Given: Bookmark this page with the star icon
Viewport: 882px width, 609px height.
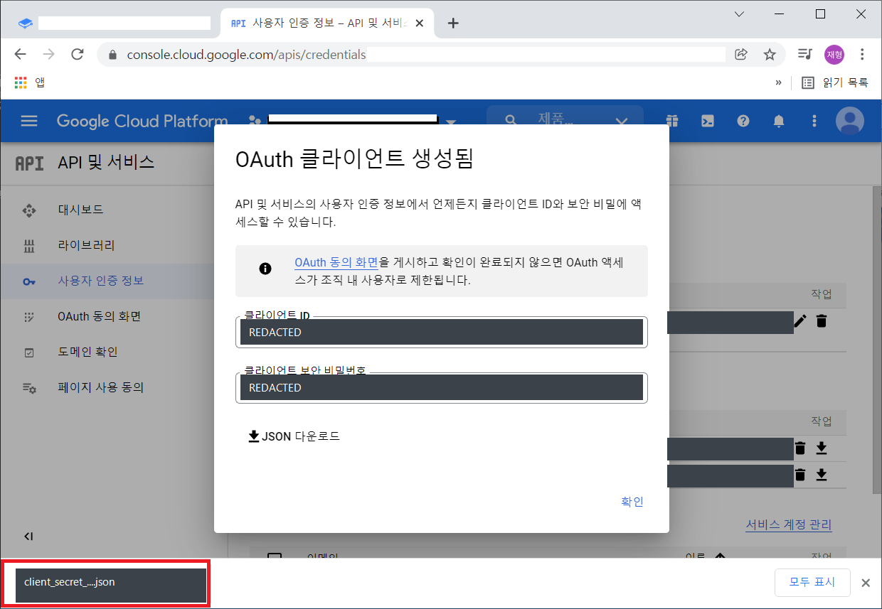Looking at the screenshot, I should (770, 54).
